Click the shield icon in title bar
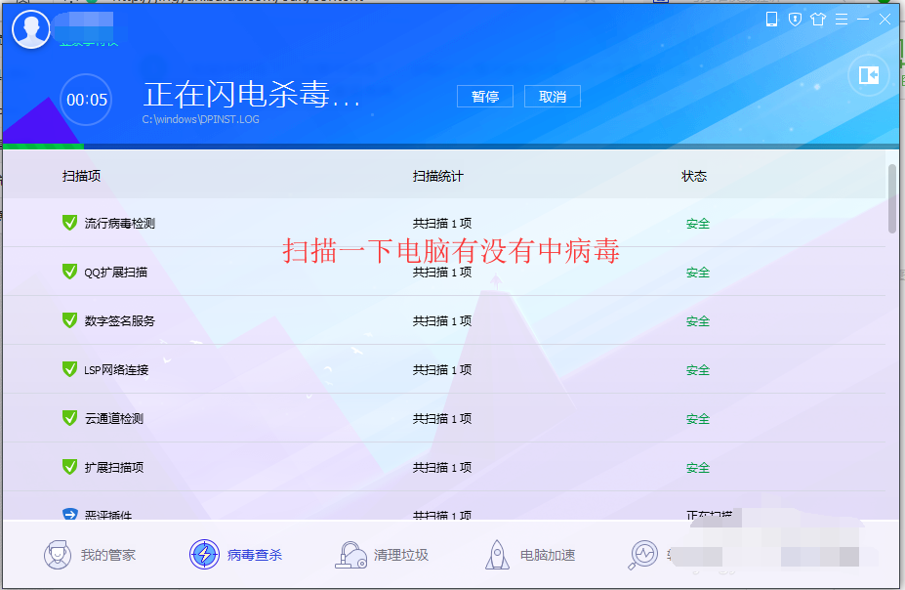Image resolution: width=905 pixels, height=590 pixels. click(795, 20)
